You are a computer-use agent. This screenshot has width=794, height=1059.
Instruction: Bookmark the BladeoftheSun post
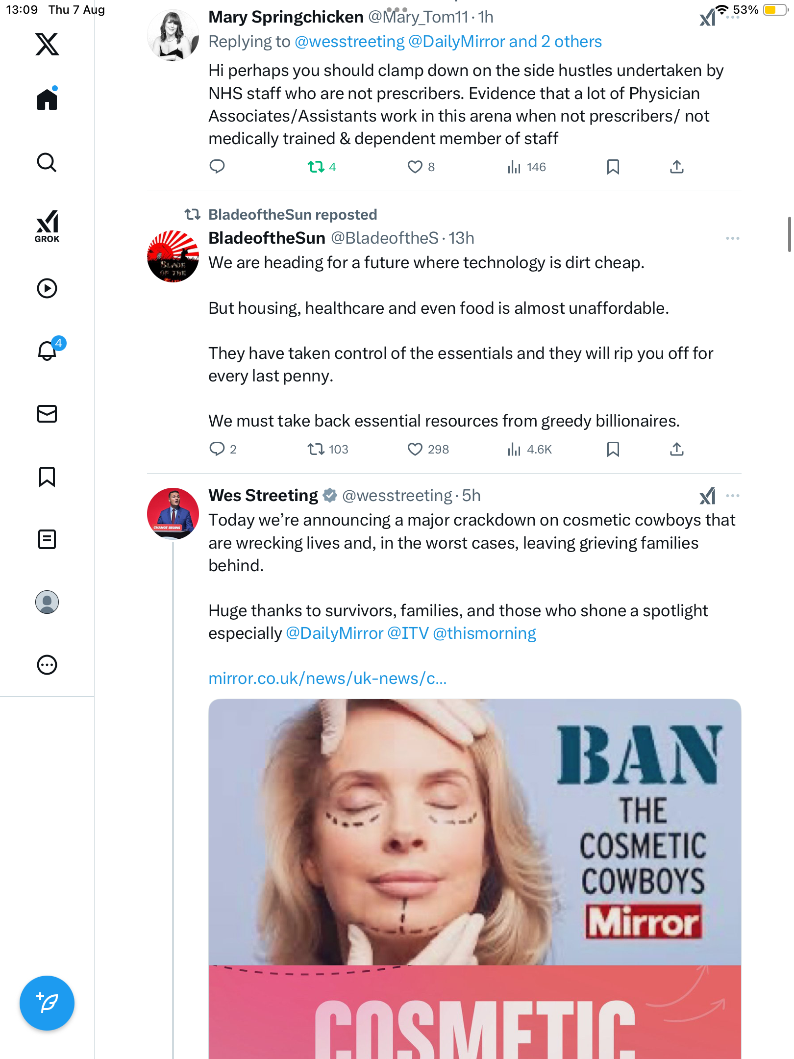[613, 449]
